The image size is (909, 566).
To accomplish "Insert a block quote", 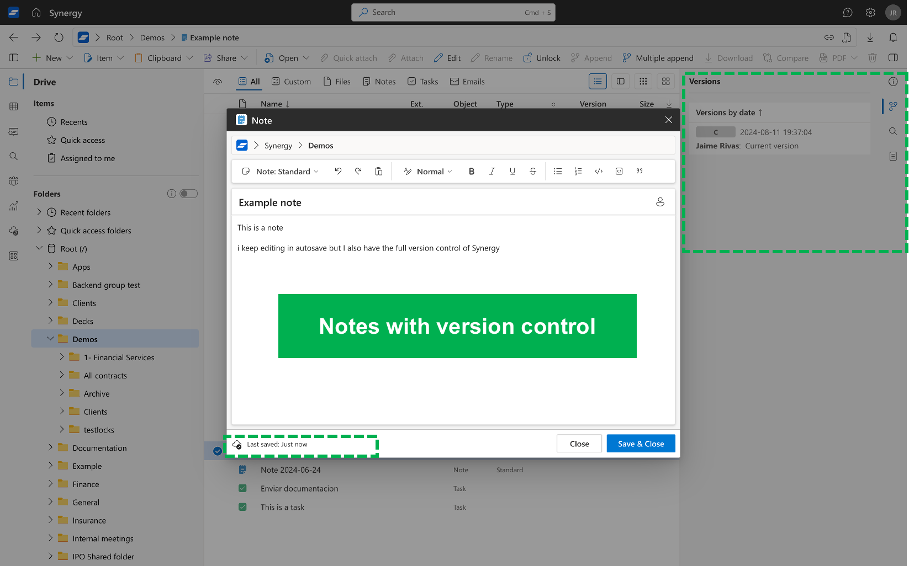I will [x=640, y=172].
